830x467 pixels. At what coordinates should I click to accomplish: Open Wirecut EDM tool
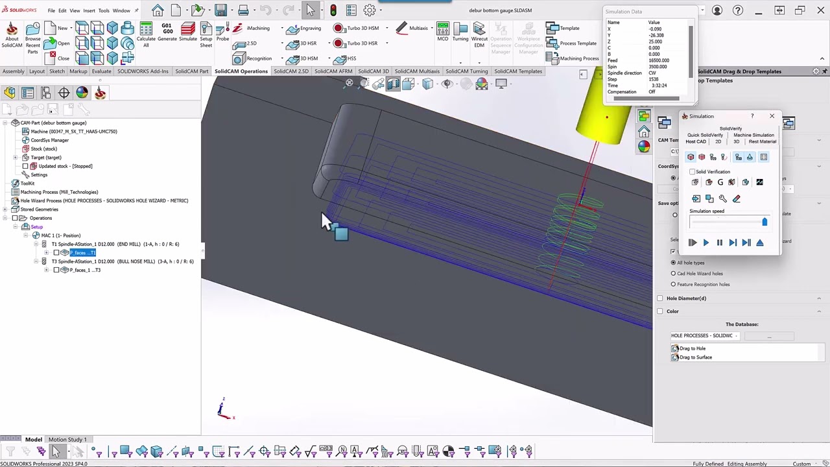479,35
